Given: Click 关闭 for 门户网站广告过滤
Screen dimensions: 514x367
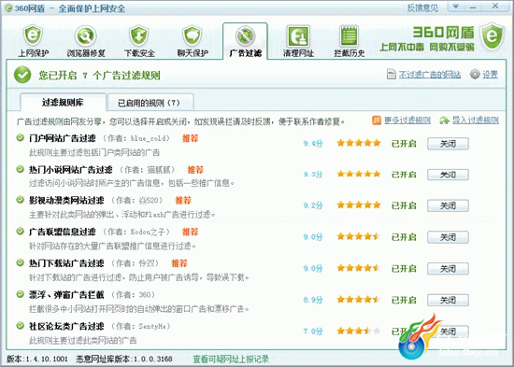Looking at the screenshot, I should [x=448, y=144].
